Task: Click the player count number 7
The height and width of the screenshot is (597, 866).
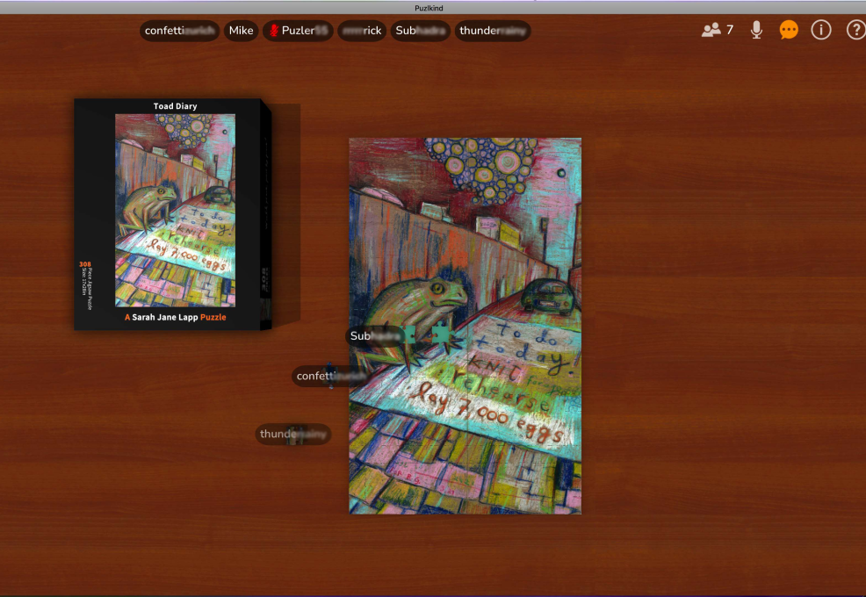Action: coord(729,30)
